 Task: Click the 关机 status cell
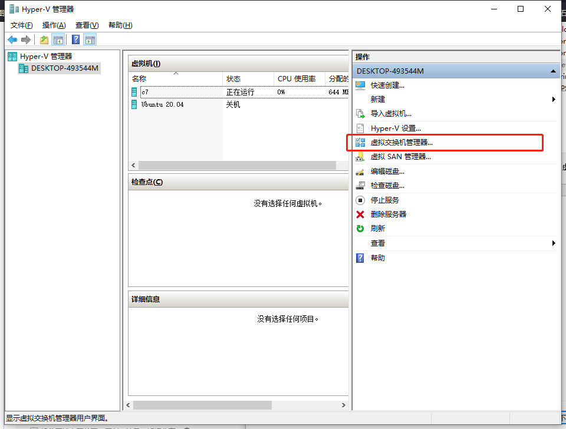tap(233, 105)
